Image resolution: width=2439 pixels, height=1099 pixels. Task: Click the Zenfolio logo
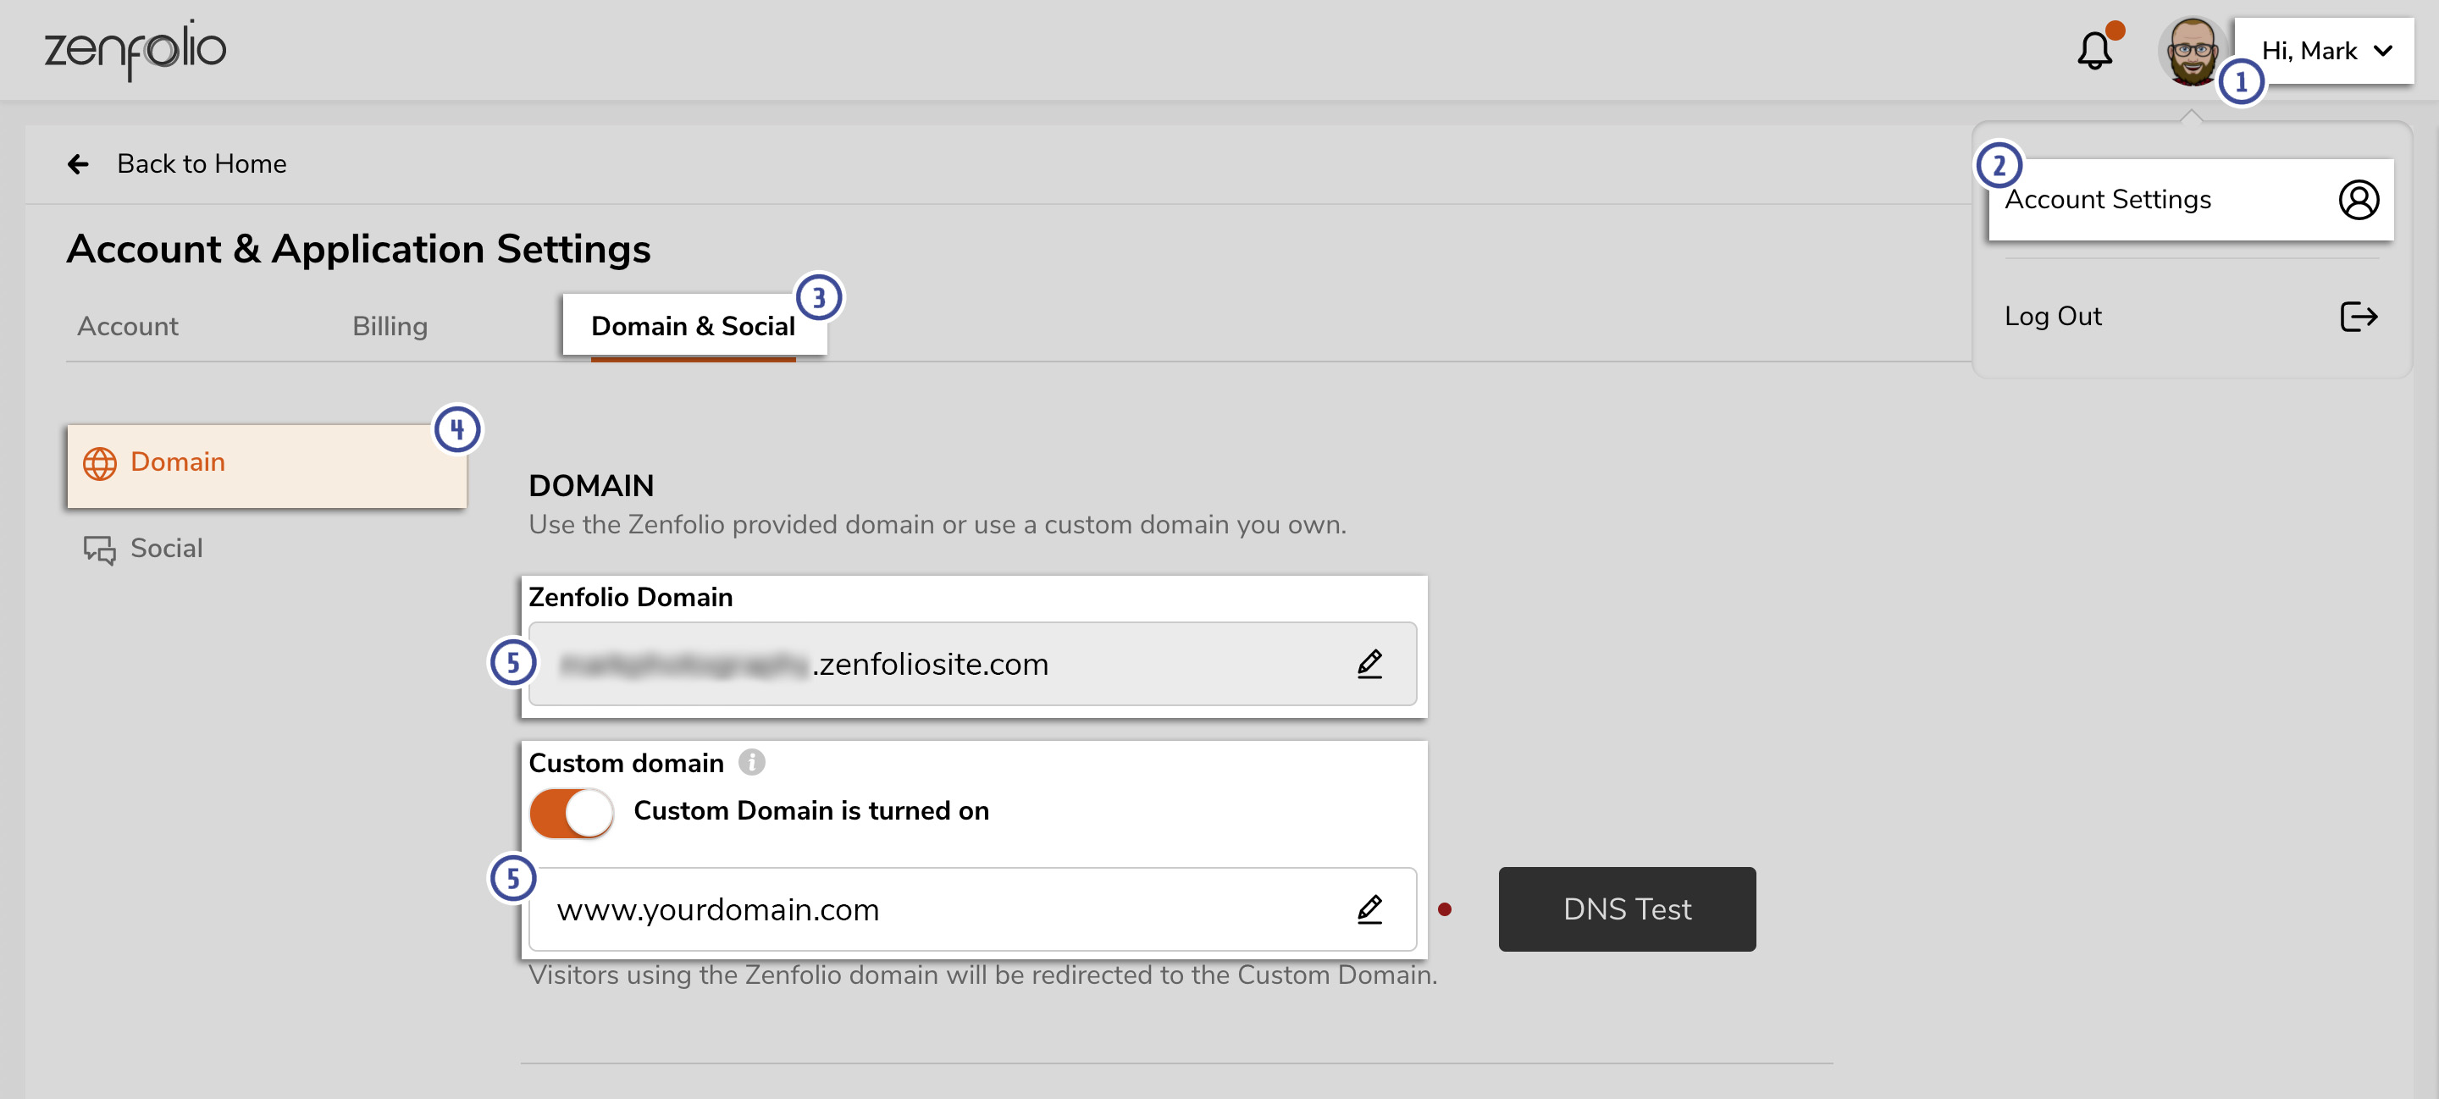coord(135,49)
